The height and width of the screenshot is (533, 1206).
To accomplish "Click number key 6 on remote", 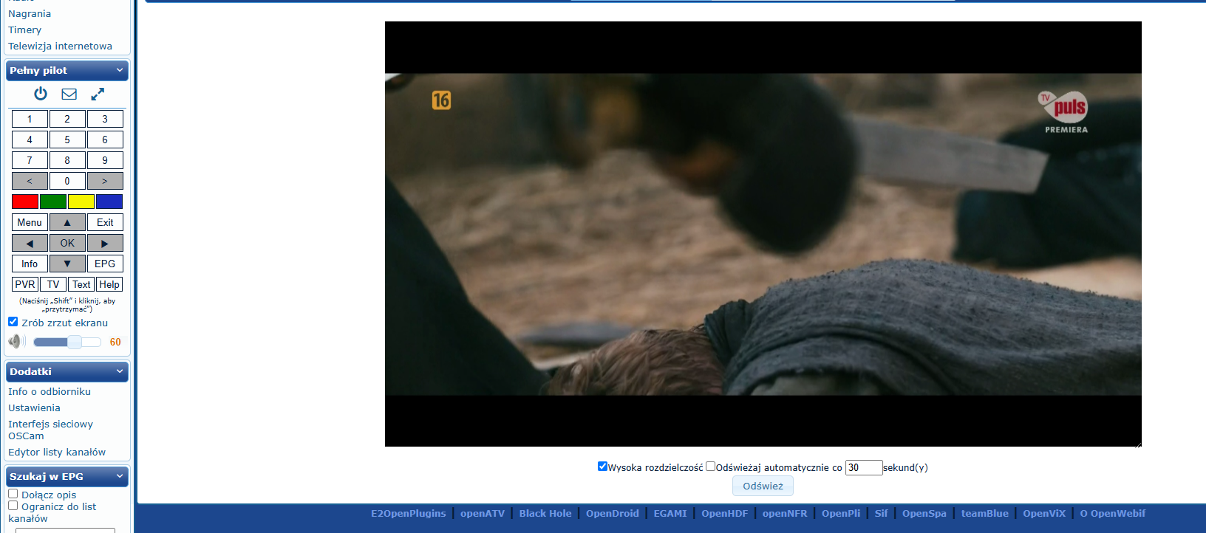I will coord(105,140).
